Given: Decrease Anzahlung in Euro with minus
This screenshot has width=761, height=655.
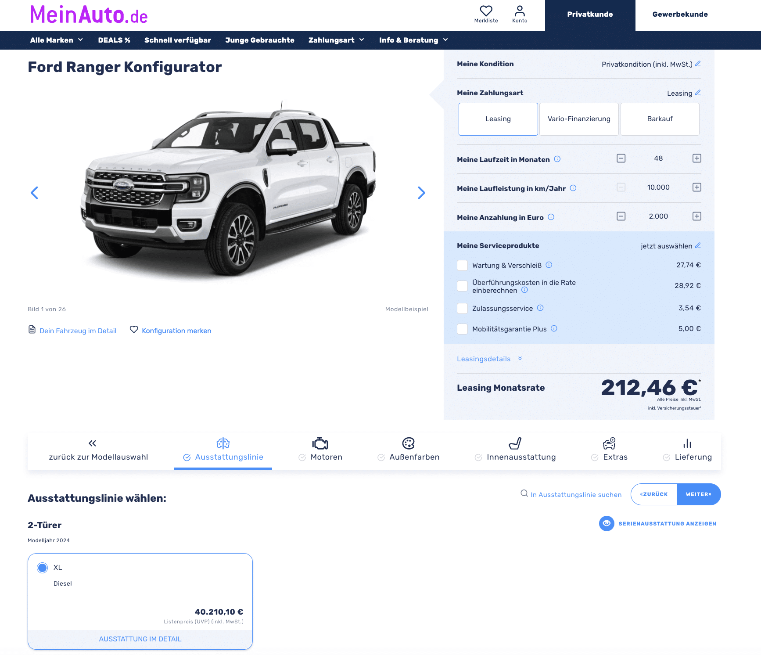Looking at the screenshot, I should coord(621,216).
